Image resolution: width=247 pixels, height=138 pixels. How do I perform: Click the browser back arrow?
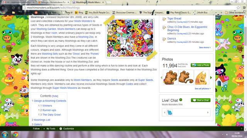(3, 8)
